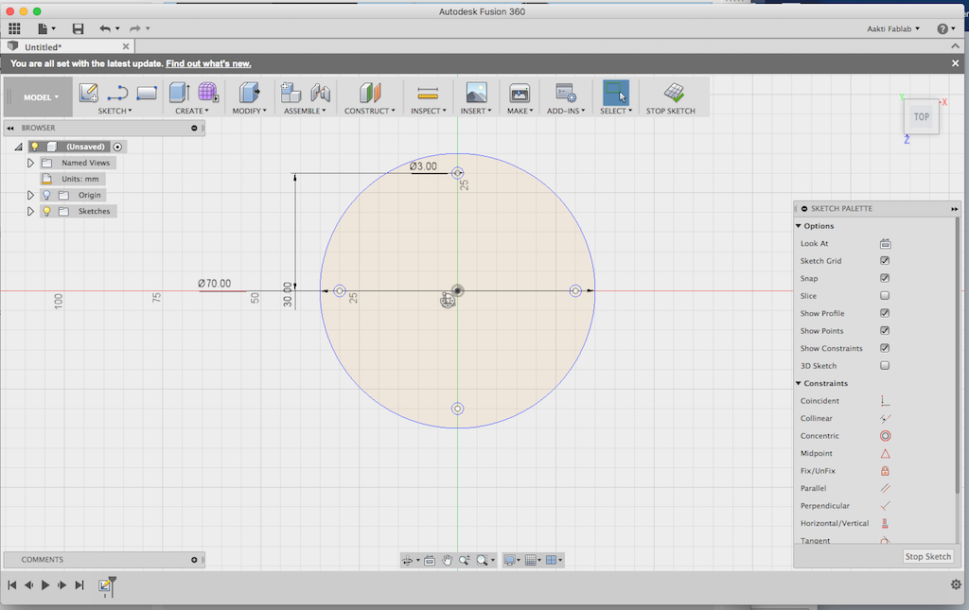Image resolution: width=969 pixels, height=610 pixels.
Task: Expand the Sketches folder in browser
Action: (31, 212)
